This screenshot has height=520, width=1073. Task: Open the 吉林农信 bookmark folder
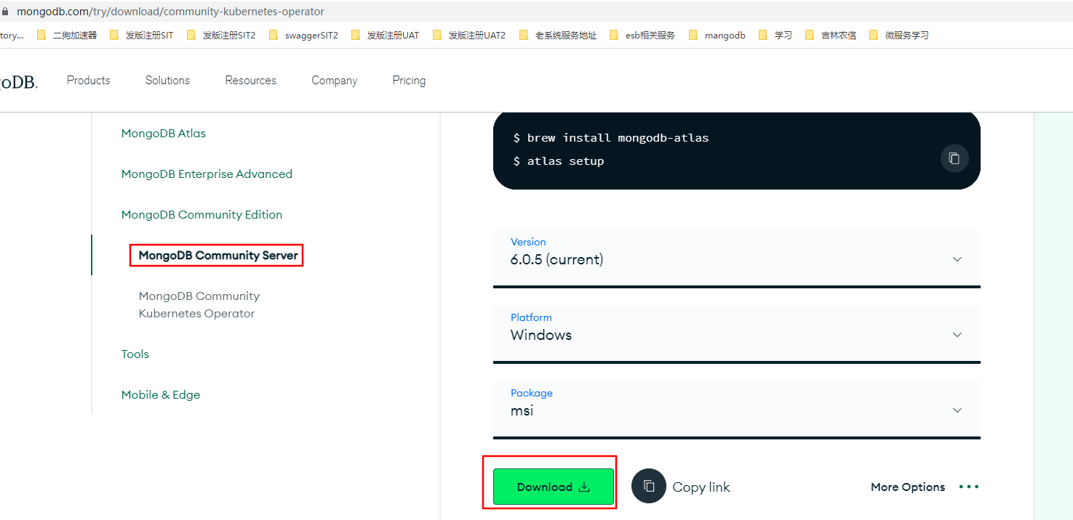click(831, 35)
